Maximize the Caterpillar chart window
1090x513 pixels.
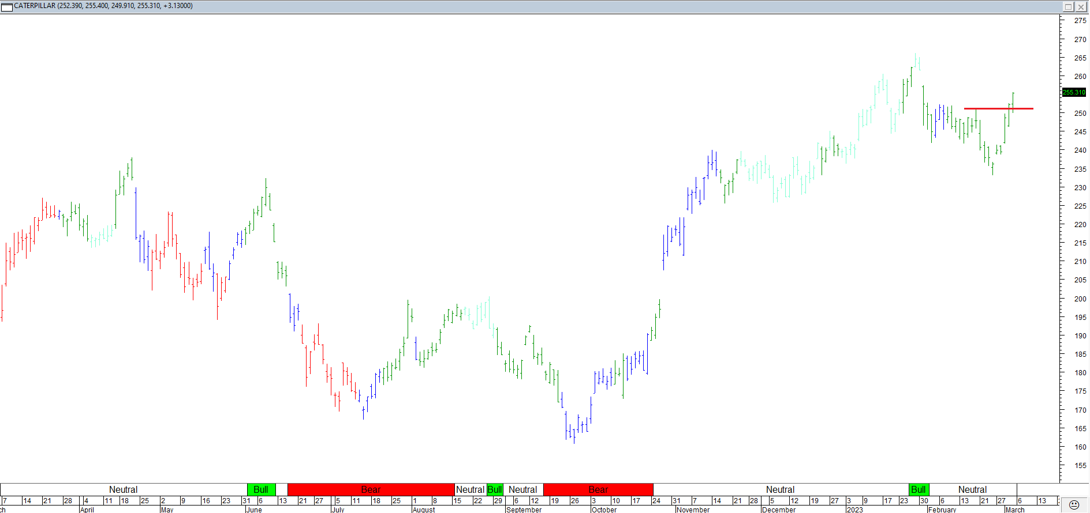pyautogui.click(x=1068, y=6)
